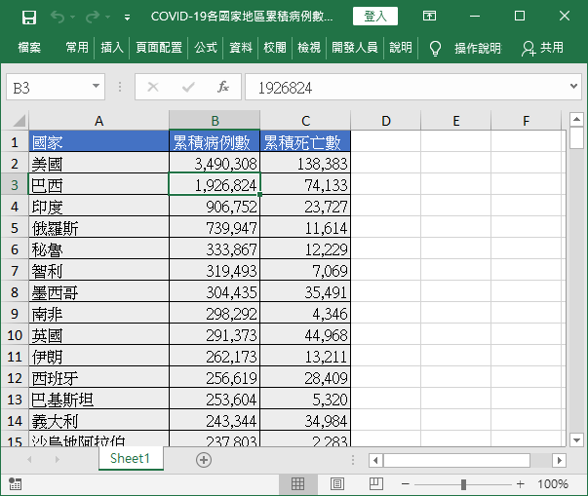Screen dimensions: 588x496
Task: Select column B header
Action: [215, 120]
